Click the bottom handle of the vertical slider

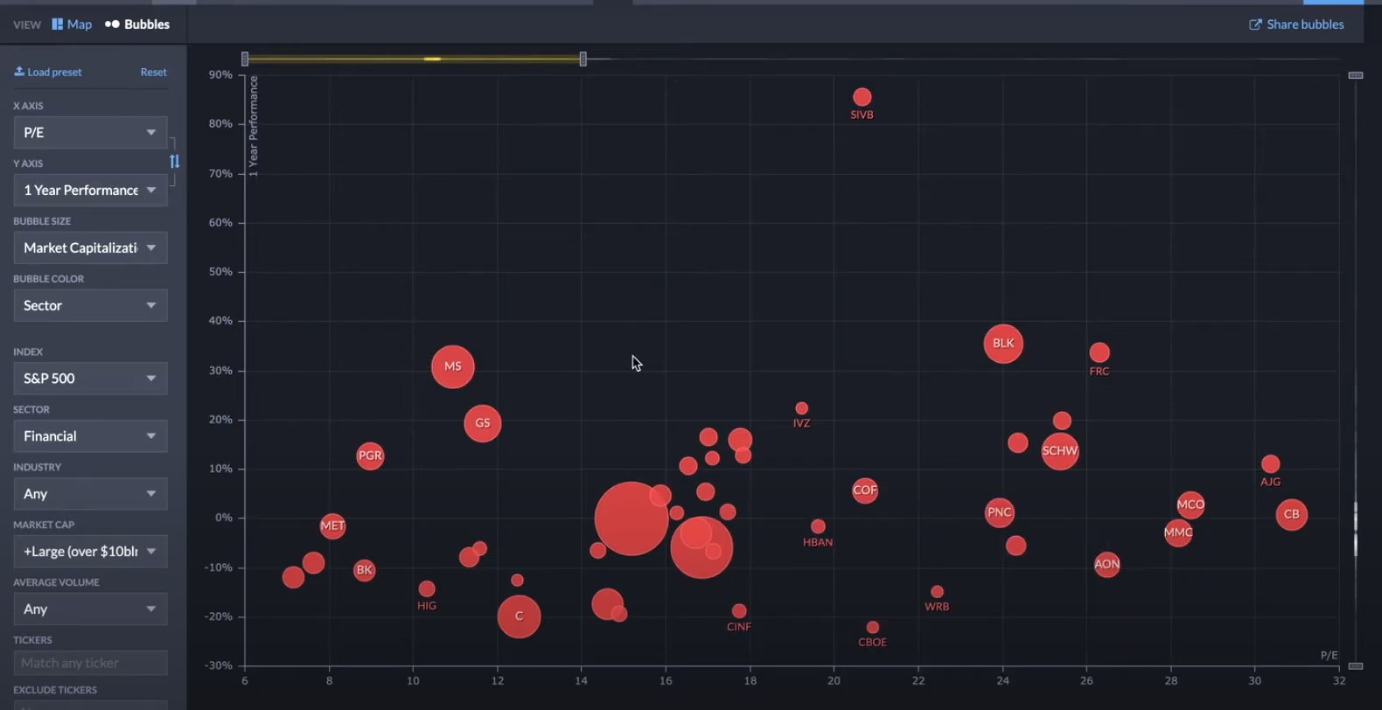click(1356, 666)
